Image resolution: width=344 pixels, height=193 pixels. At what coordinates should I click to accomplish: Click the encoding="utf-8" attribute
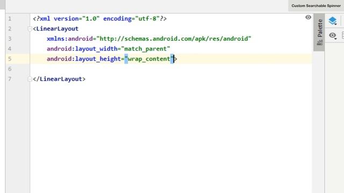click(131, 19)
